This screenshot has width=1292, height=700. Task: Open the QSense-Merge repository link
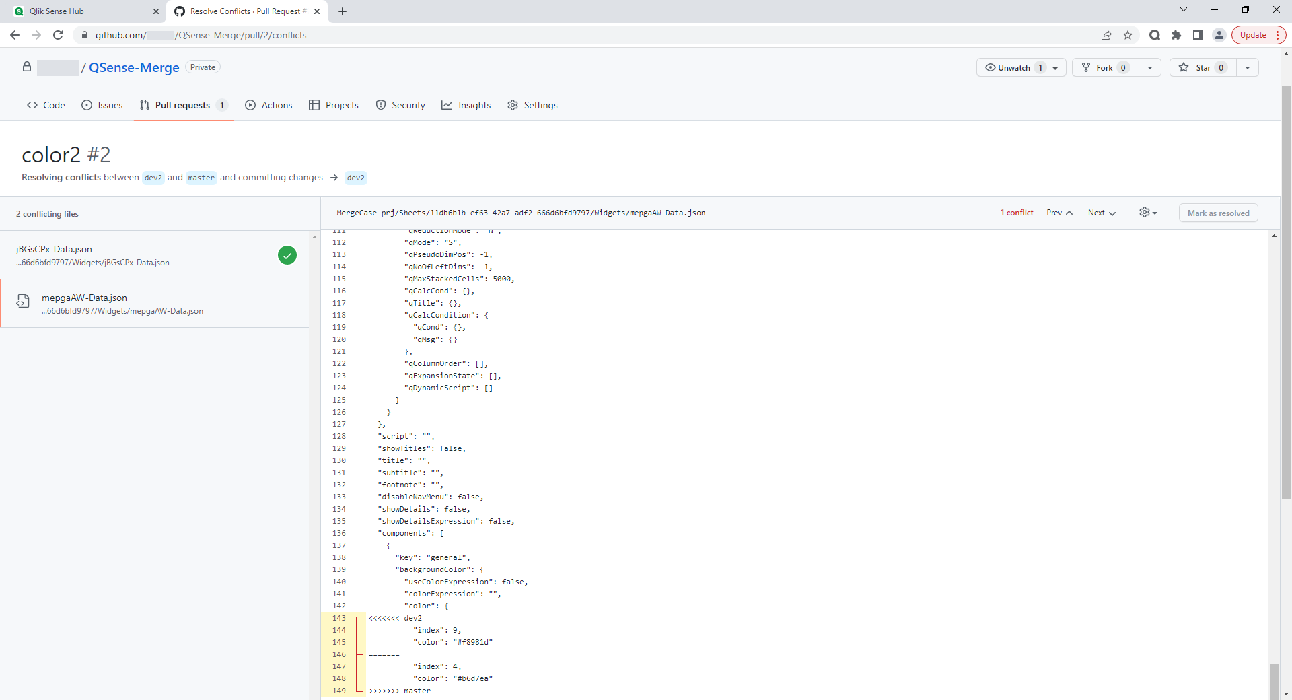tap(134, 67)
